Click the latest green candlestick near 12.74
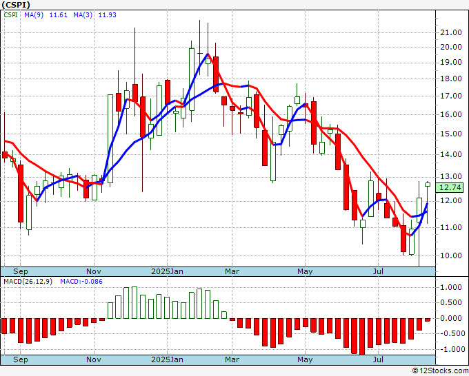Screen dimensions: 469x376 [x=428, y=185]
